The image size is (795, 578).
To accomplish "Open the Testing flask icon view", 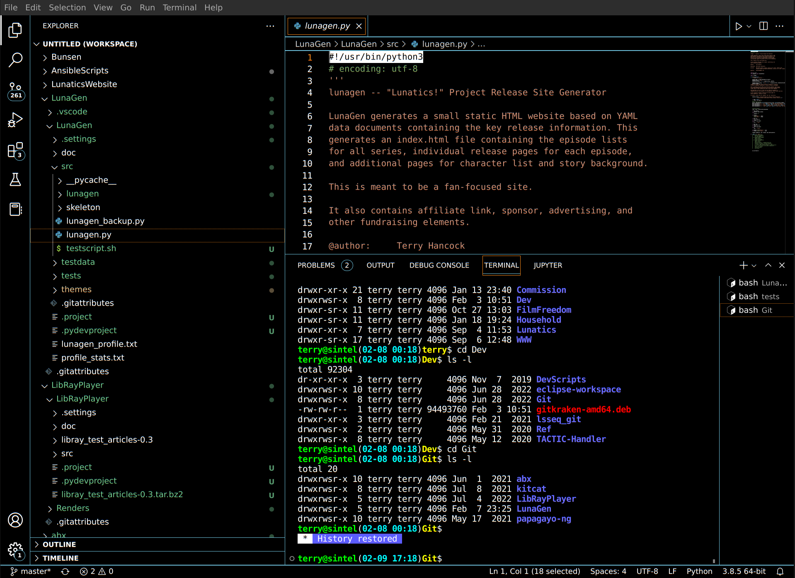I will (x=15, y=180).
